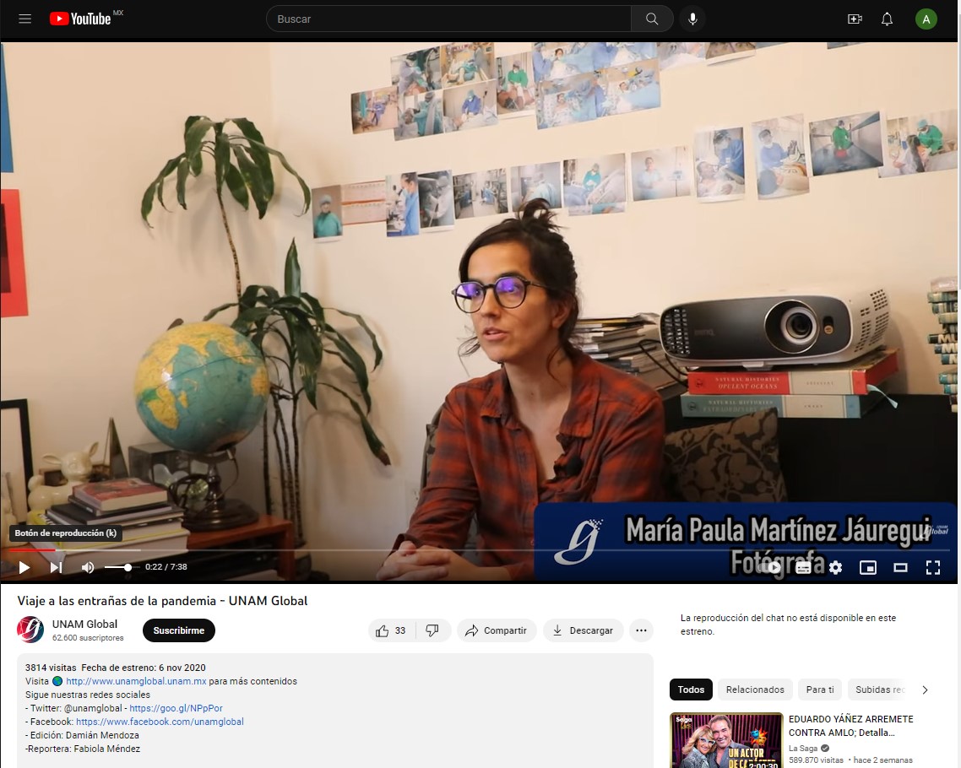
Task: Open La Saga channel name
Action: pos(803,748)
